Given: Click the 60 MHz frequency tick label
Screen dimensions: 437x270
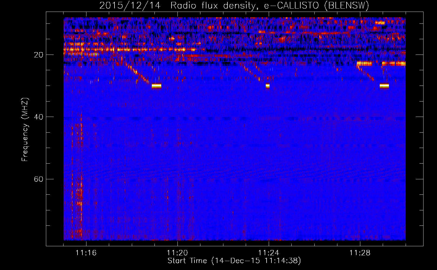Looking at the screenshot, I should (38, 179).
